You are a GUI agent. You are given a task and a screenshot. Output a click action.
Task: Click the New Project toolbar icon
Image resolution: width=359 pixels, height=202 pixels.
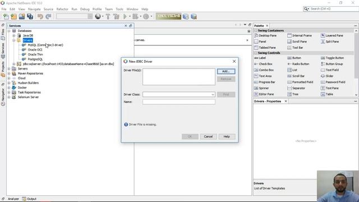point(14,16)
